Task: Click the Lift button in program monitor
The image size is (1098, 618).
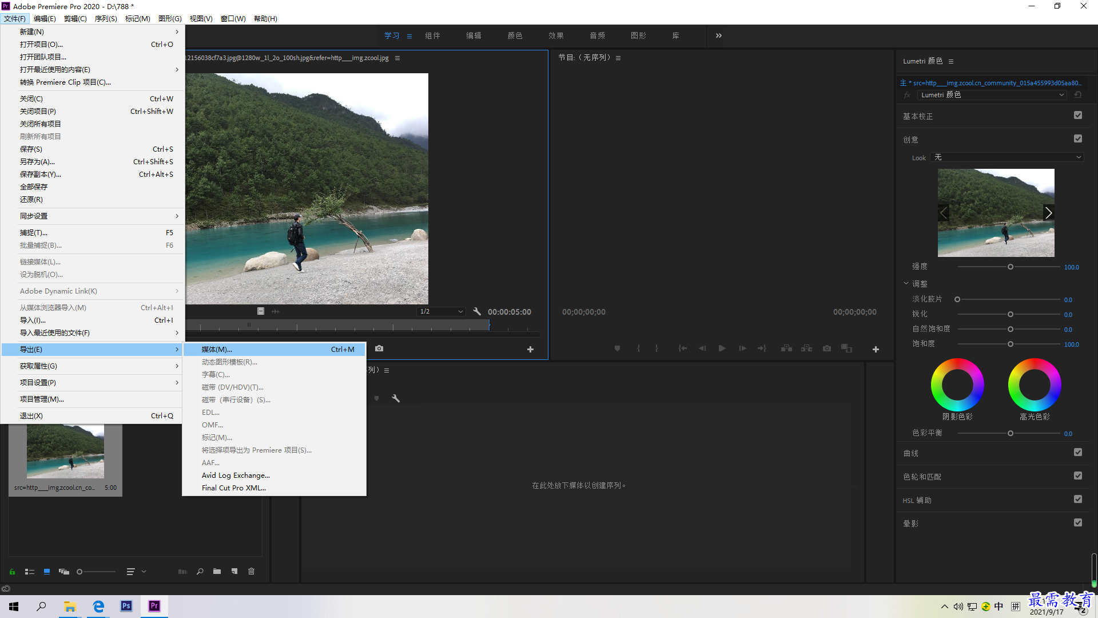Action: (x=787, y=348)
